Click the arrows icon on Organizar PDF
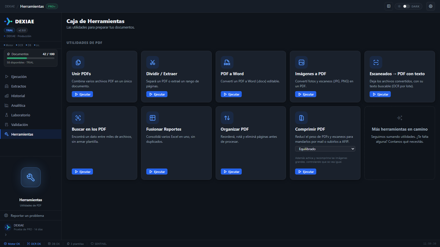Screen dimensions: 440x247 click(x=227, y=118)
